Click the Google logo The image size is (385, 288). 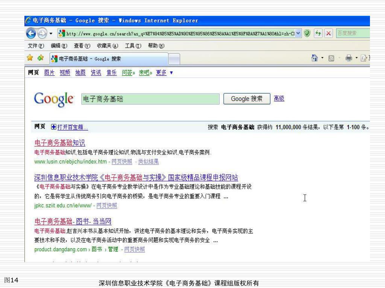pyautogui.click(x=54, y=99)
